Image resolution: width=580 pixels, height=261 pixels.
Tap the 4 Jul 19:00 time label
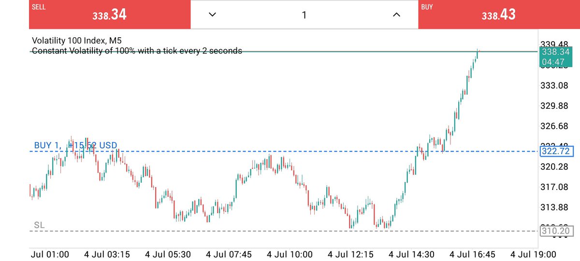click(x=534, y=254)
